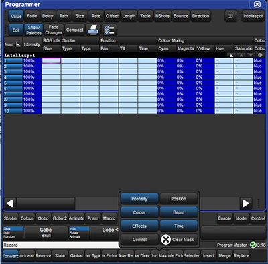
Task: Toggle the Edit button
Action: 16,30
